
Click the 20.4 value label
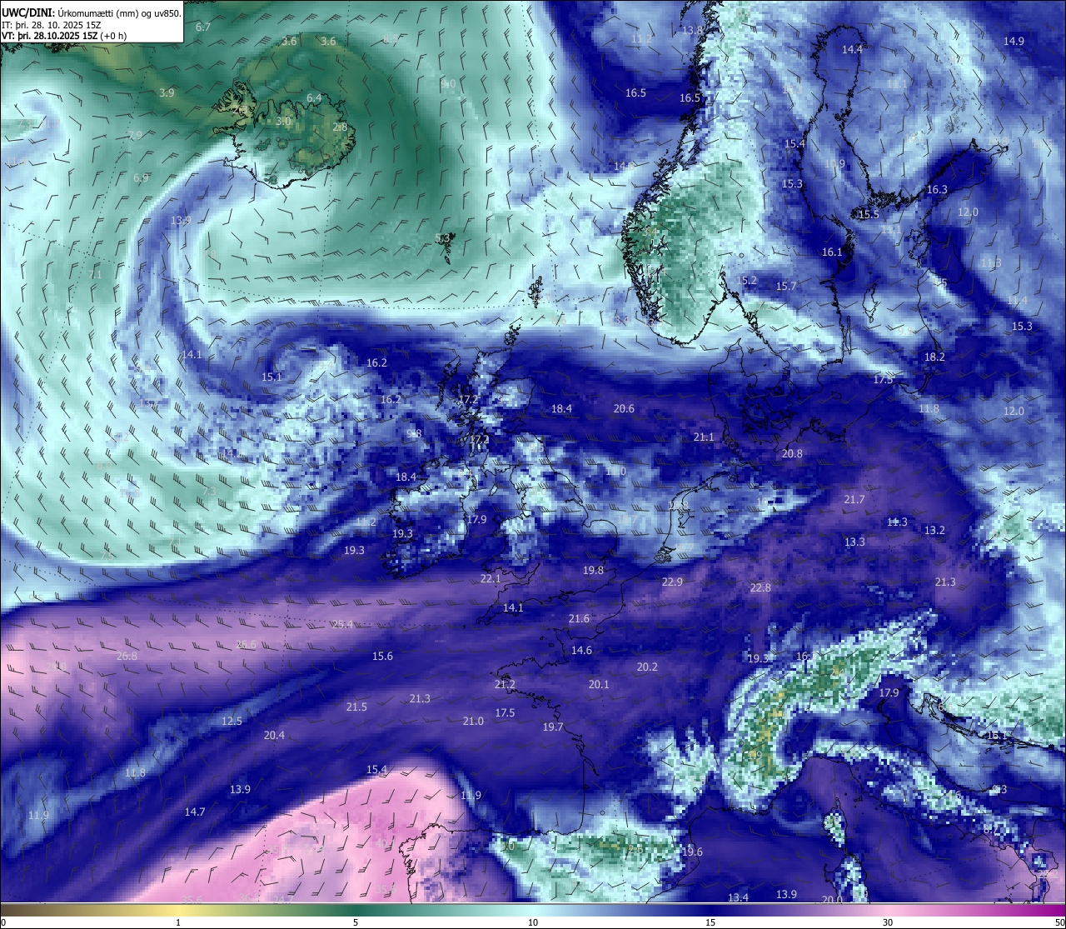coord(274,736)
